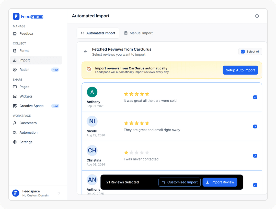Click the review text "I was never contacted"
This screenshot has width=276, height=209.
click(x=141, y=159)
